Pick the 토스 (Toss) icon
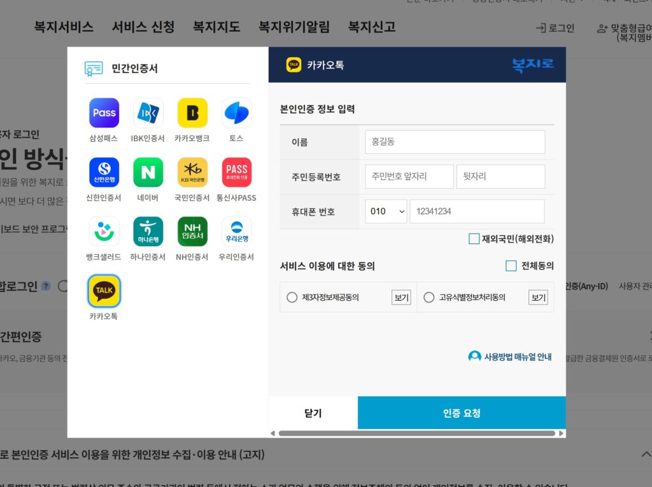 237,113
